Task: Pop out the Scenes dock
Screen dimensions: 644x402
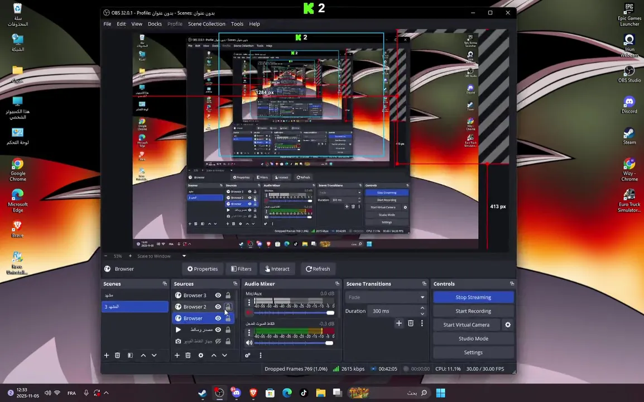Action: pos(165,284)
